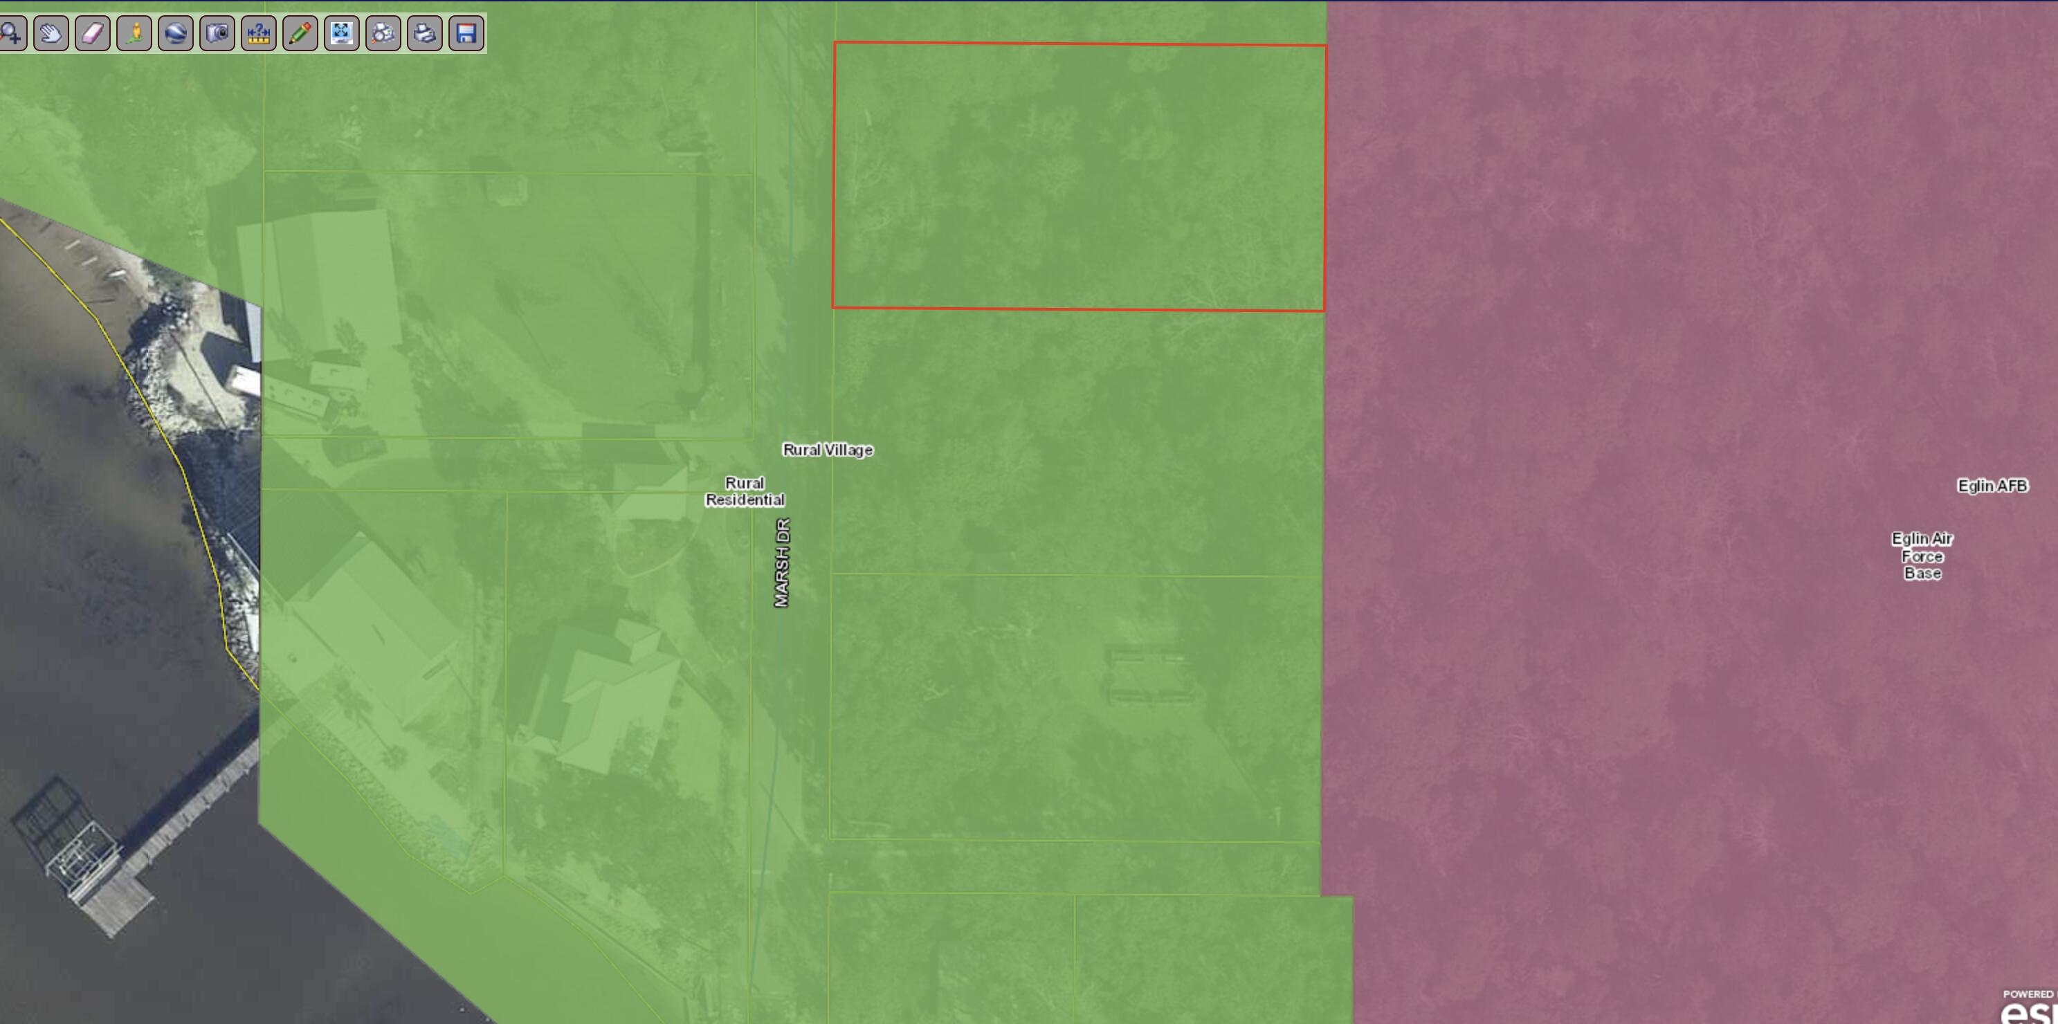Activate the Street View pegman tool

click(x=135, y=33)
